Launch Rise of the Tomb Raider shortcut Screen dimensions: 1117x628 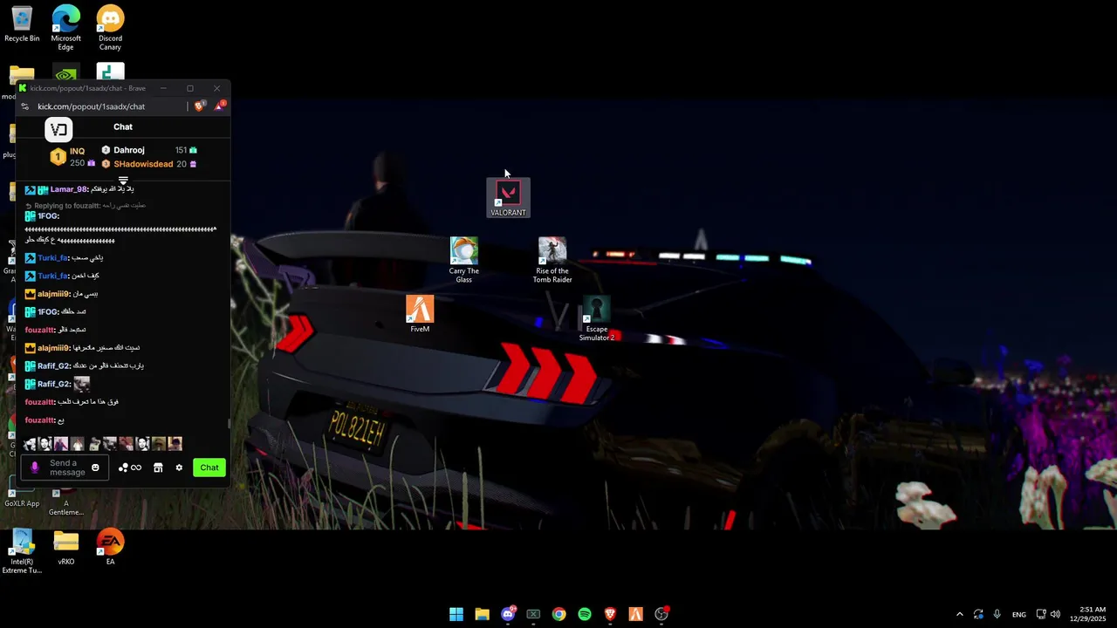coord(552,260)
